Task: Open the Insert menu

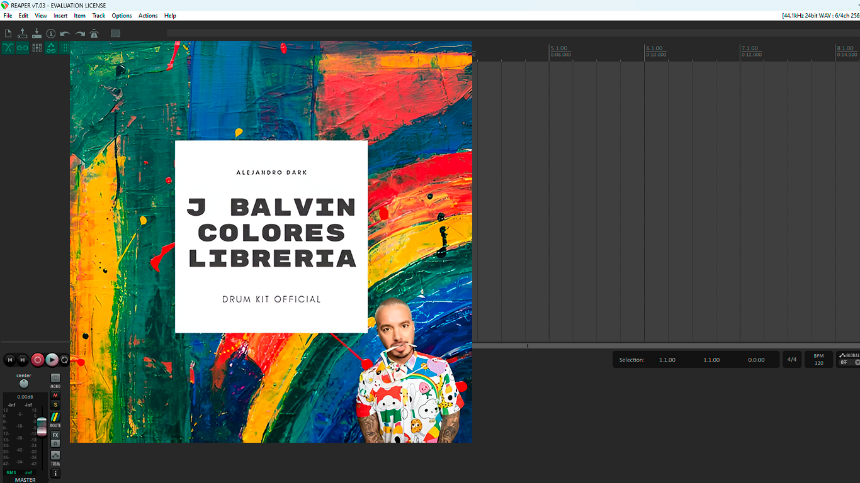Action: [x=60, y=16]
